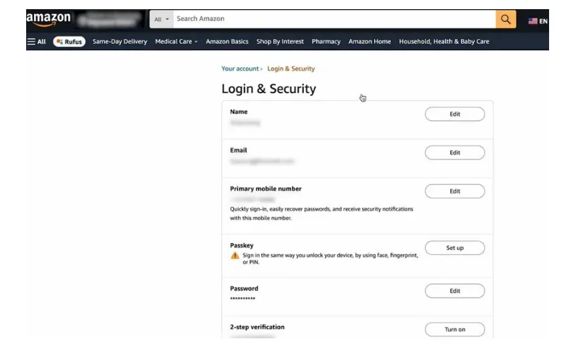
Task: Open Household, Health & Baby Care
Action: (x=444, y=41)
